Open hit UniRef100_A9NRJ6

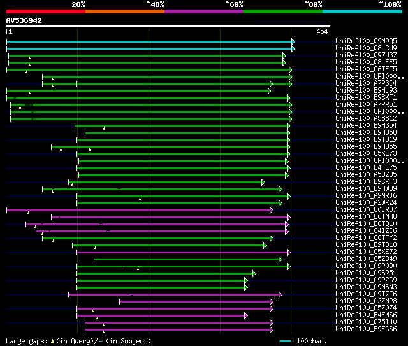(x=366, y=196)
